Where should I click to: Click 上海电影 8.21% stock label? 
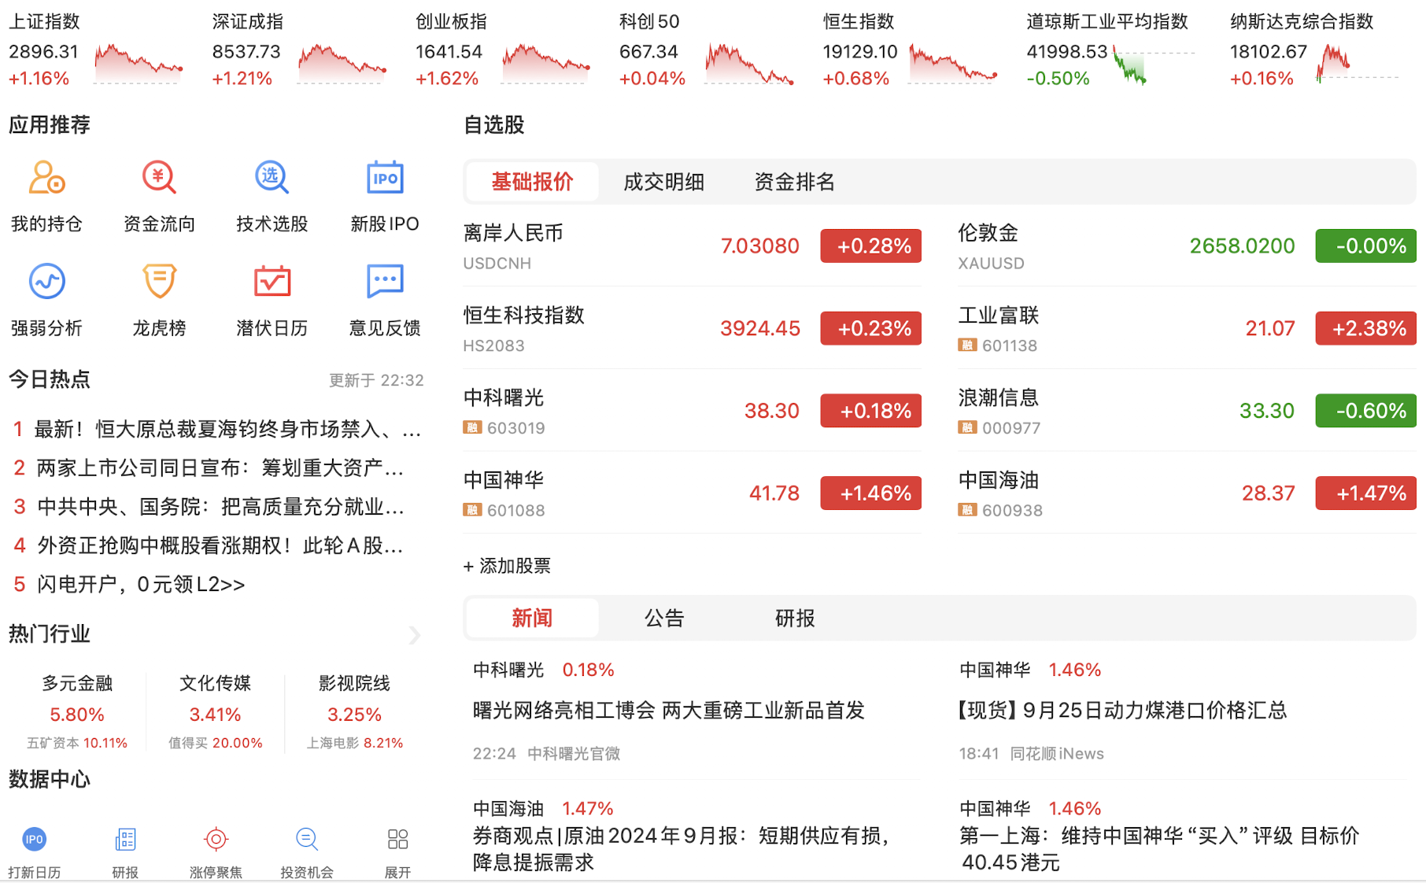(354, 743)
